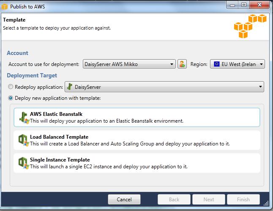Click the DaisyServer beanstalk icon in redeploy dropdown

(70, 87)
